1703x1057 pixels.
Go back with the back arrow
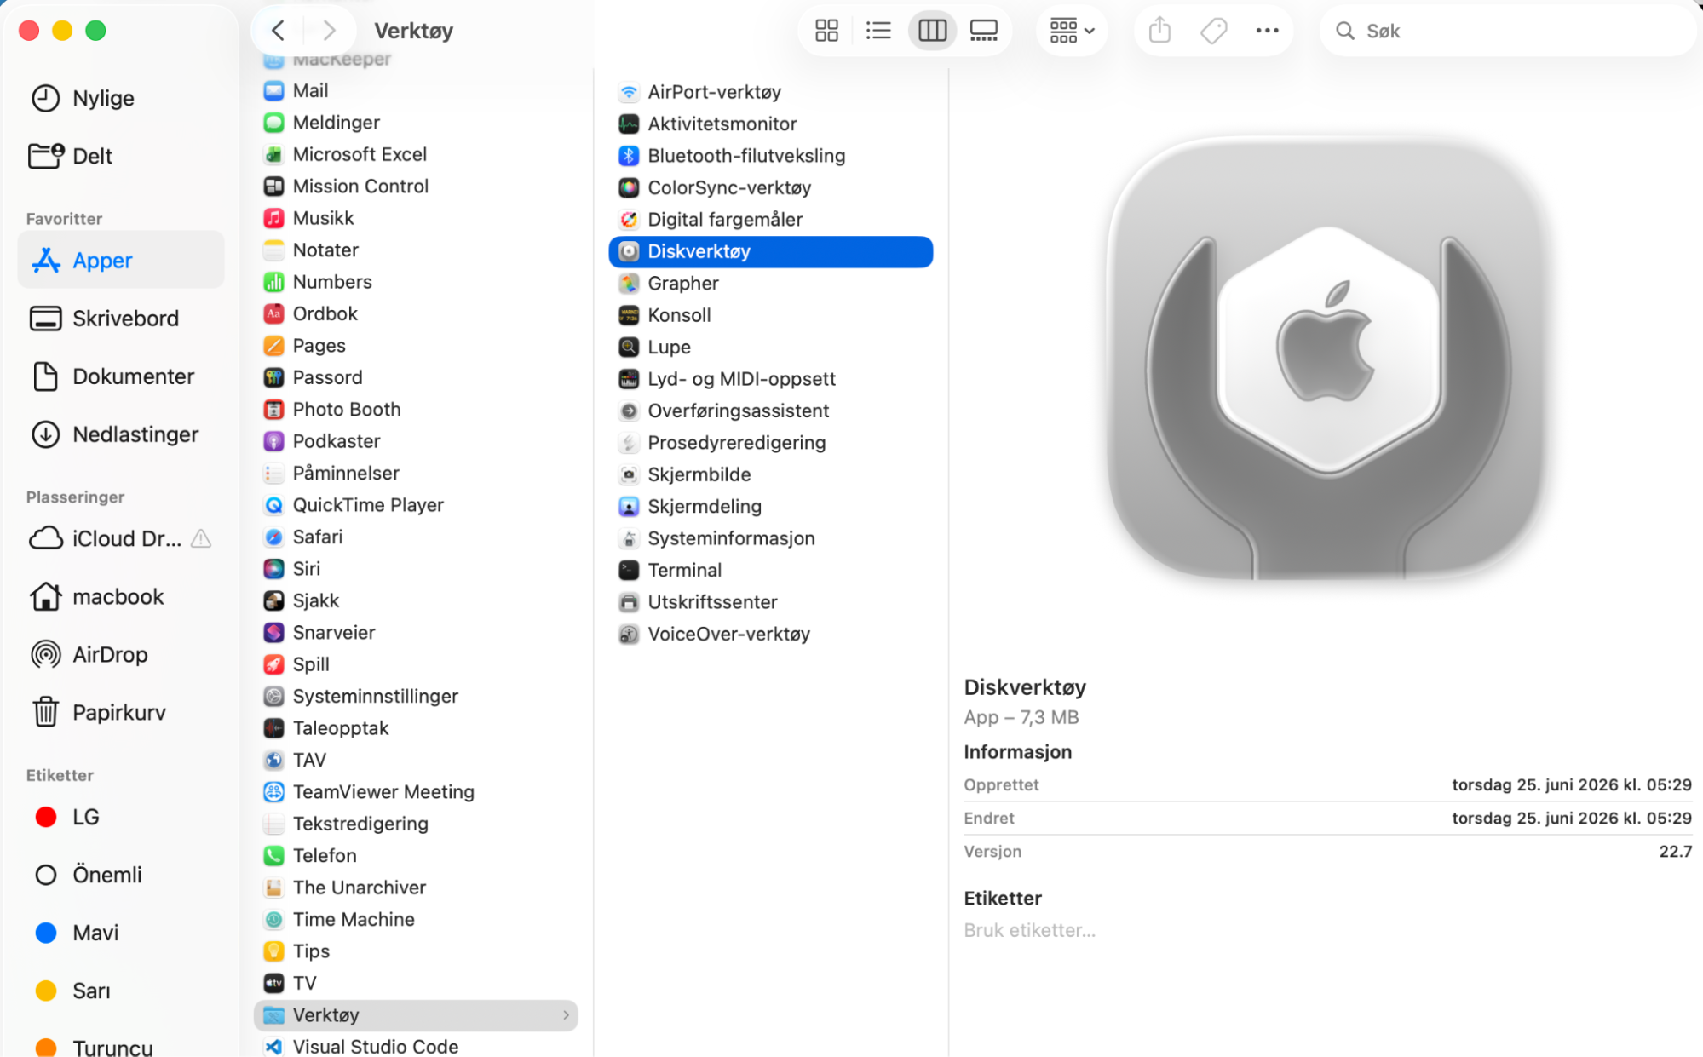point(278,31)
